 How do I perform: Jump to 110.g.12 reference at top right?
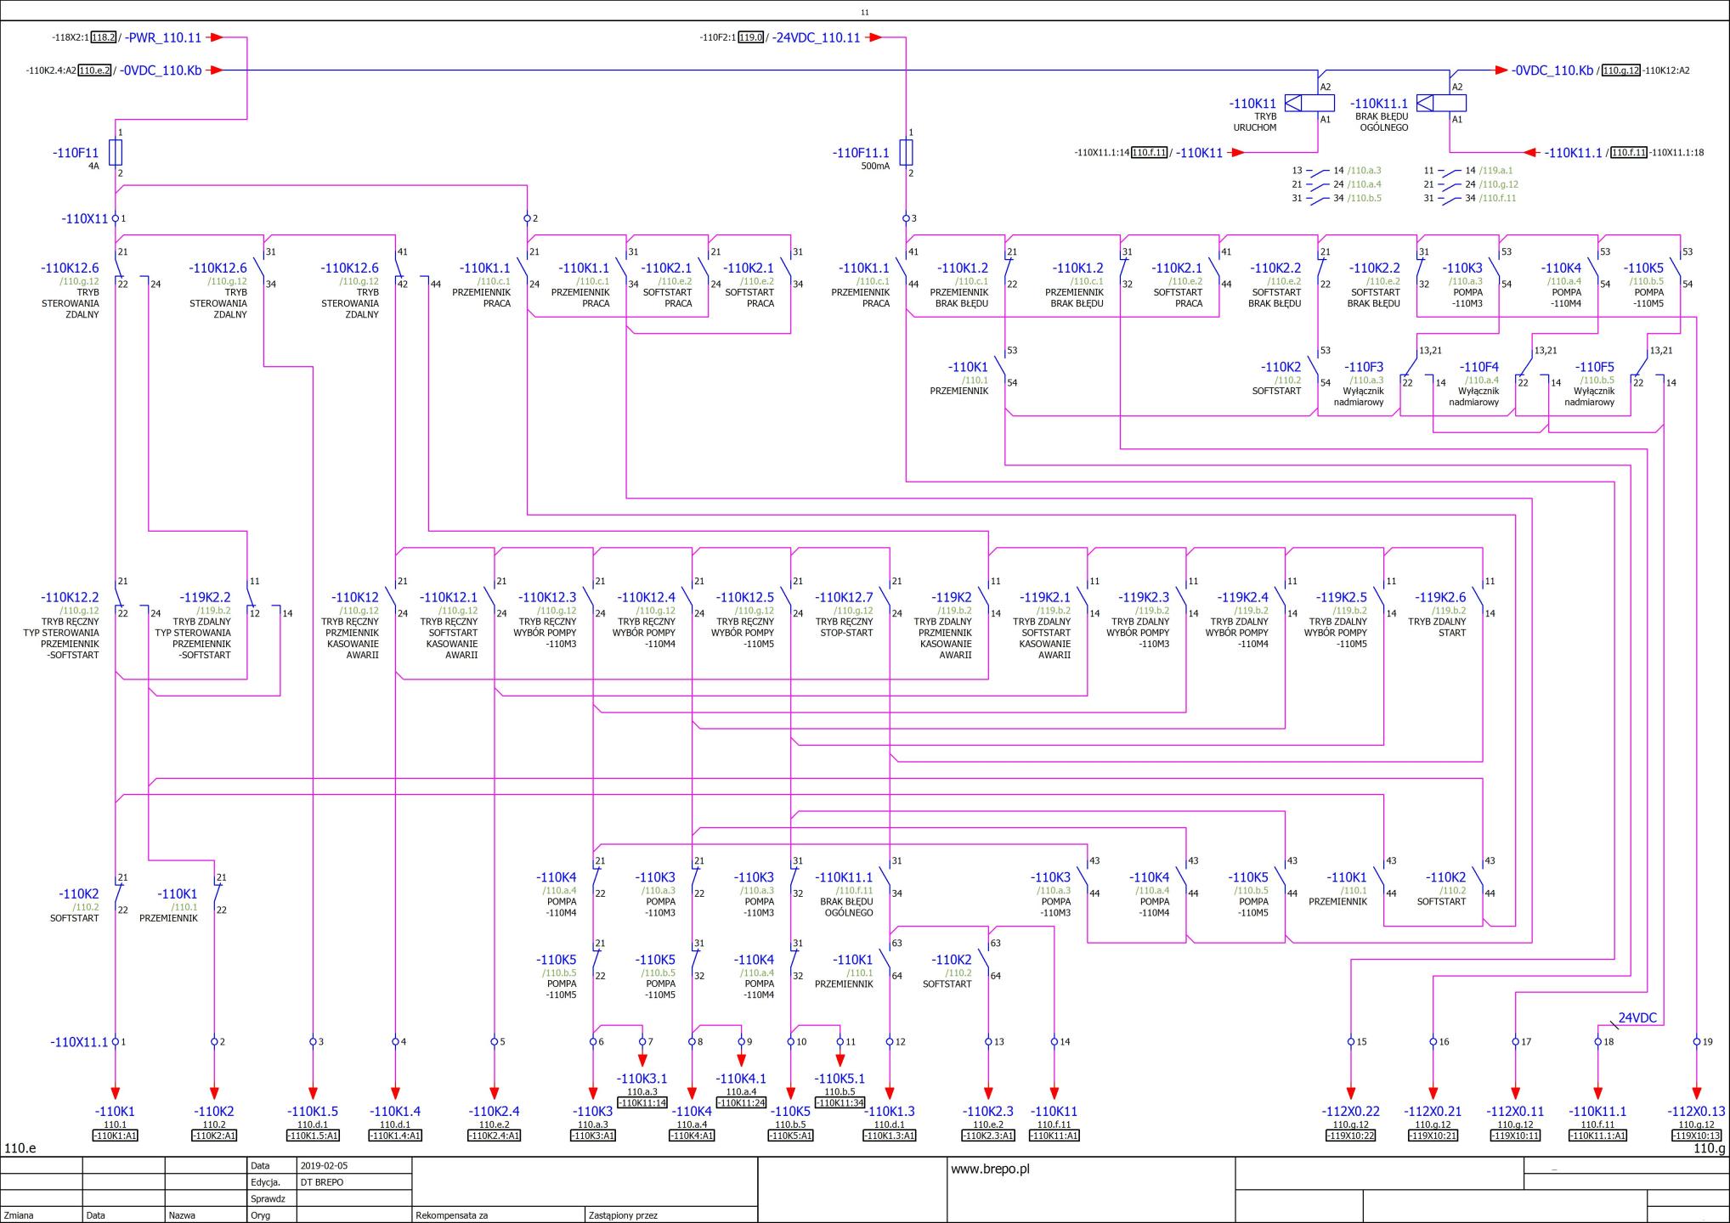click(x=1621, y=70)
